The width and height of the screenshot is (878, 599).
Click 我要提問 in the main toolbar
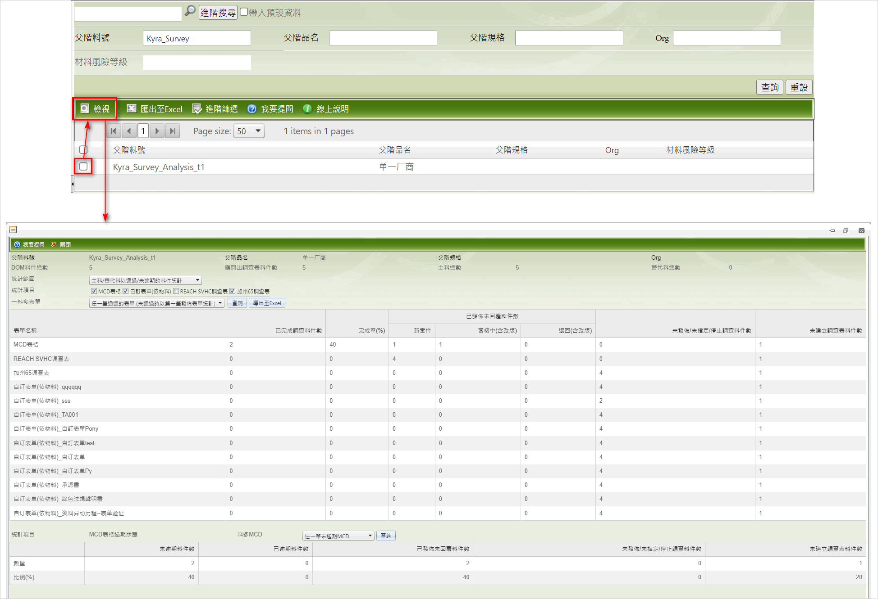(270, 109)
